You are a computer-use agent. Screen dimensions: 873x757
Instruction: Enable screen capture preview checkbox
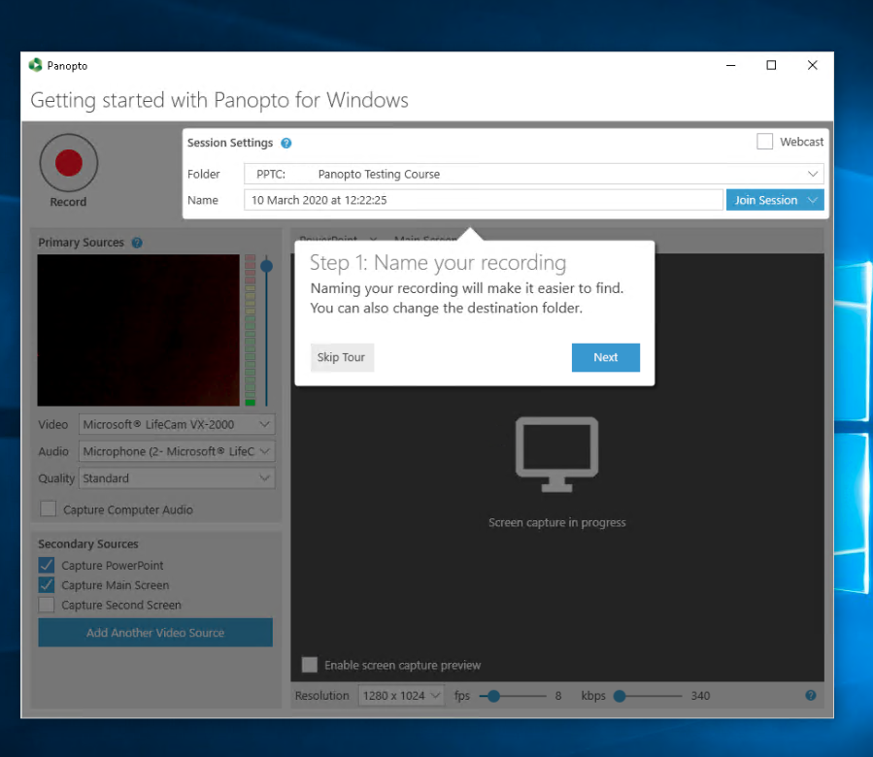[x=310, y=665]
